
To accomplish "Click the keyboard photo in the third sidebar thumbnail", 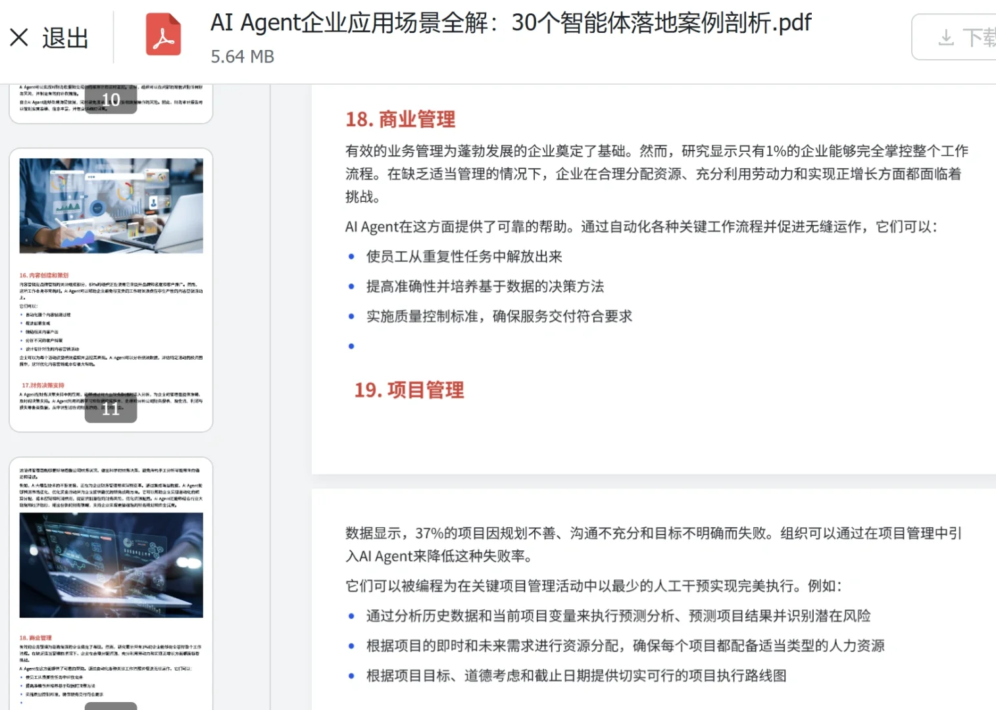I will [x=111, y=565].
